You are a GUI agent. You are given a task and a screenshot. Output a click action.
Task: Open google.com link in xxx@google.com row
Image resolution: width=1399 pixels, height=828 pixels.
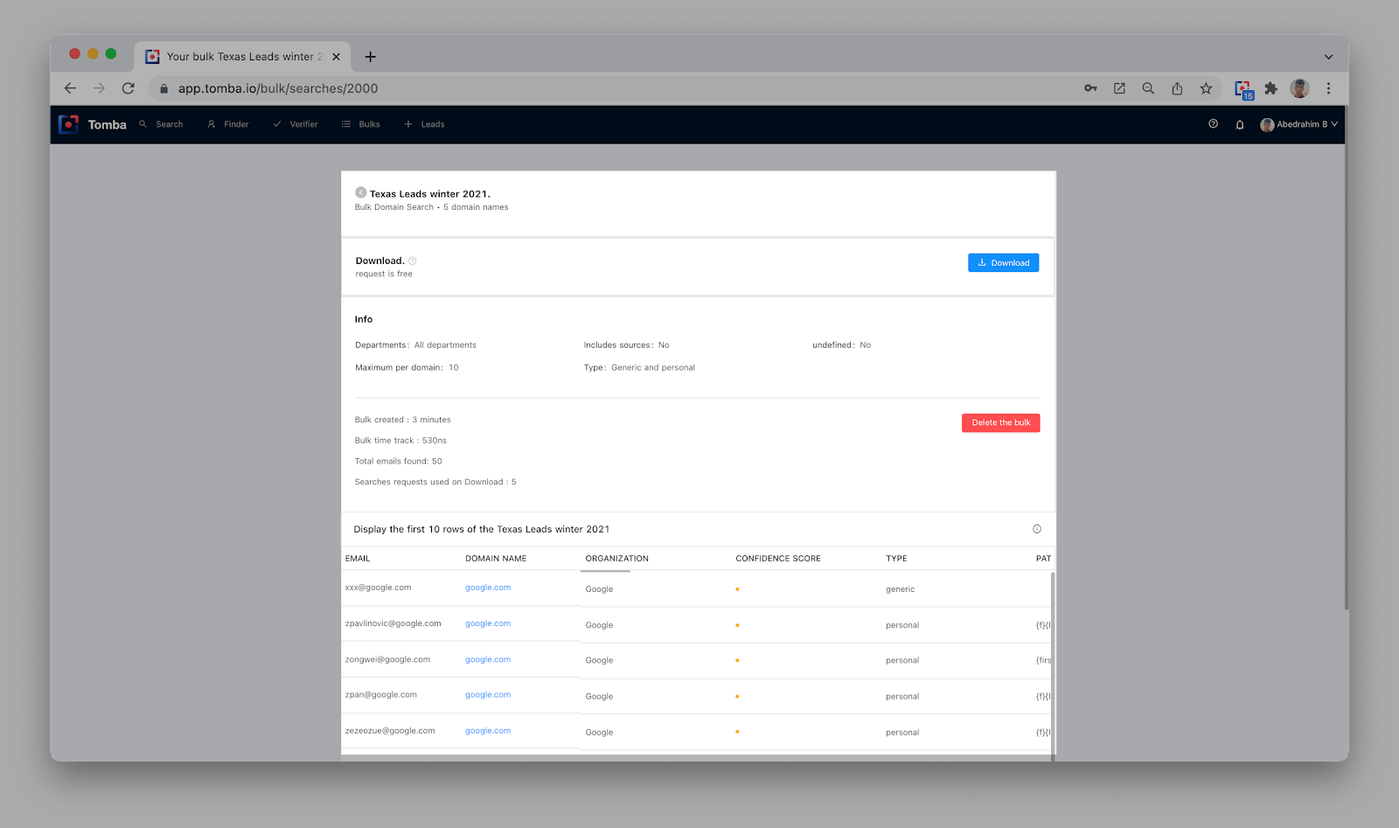[x=488, y=588]
